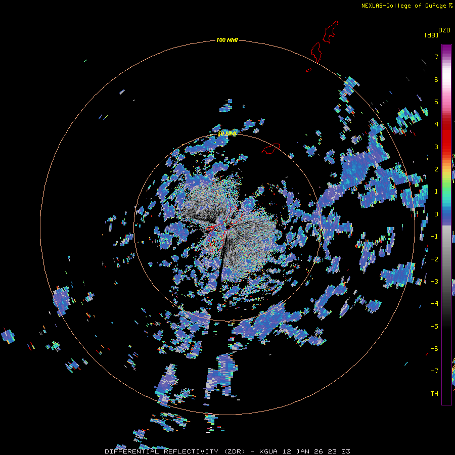This screenshot has height=455, width=455.
Task: Click the -6 value on the scale
Action: coord(434,349)
